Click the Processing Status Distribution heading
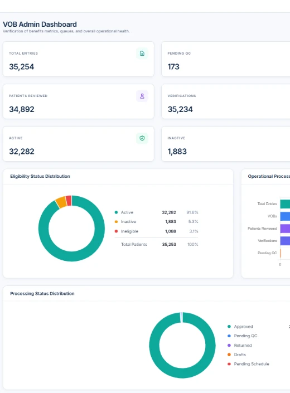This screenshot has height=393, width=290. pyautogui.click(x=42, y=294)
